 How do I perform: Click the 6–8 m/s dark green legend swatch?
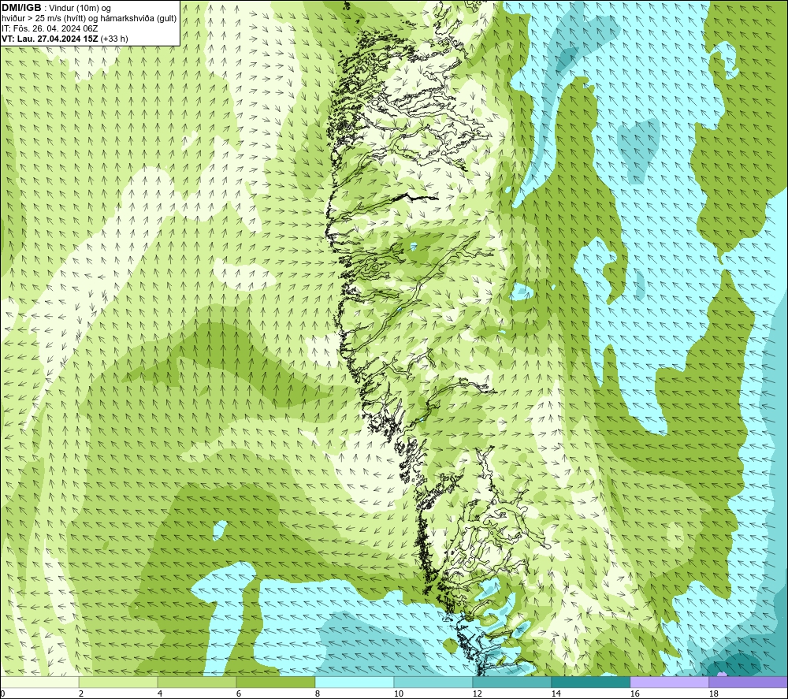275,682
